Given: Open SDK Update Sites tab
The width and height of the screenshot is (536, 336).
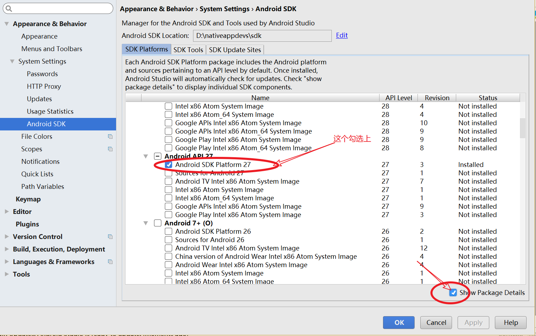Looking at the screenshot, I should 235,50.
